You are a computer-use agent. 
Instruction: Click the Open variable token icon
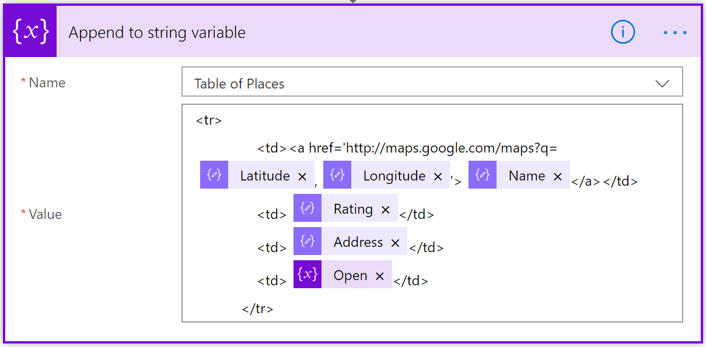pos(307,275)
